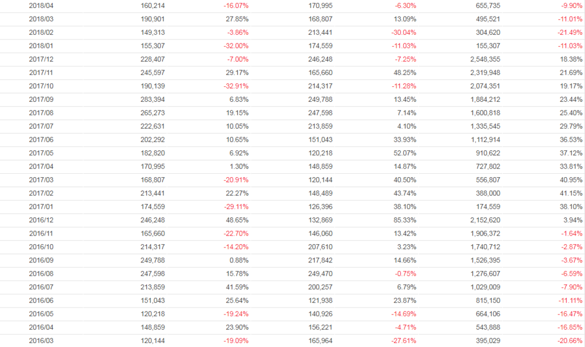Click the red -30.04% percentage
Image resolution: width=585 pixels, height=347 pixels.
click(x=403, y=32)
